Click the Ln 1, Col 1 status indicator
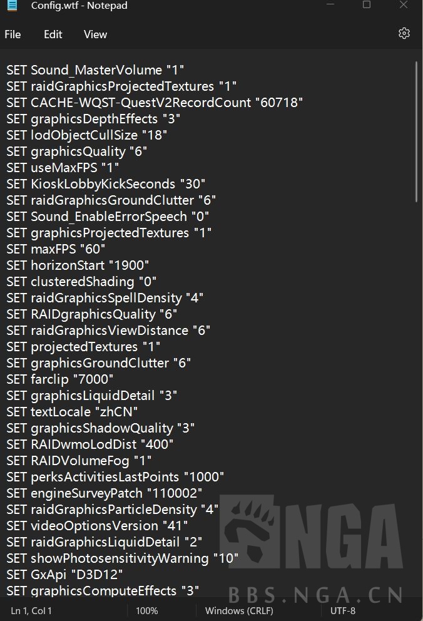 click(x=31, y=610)
